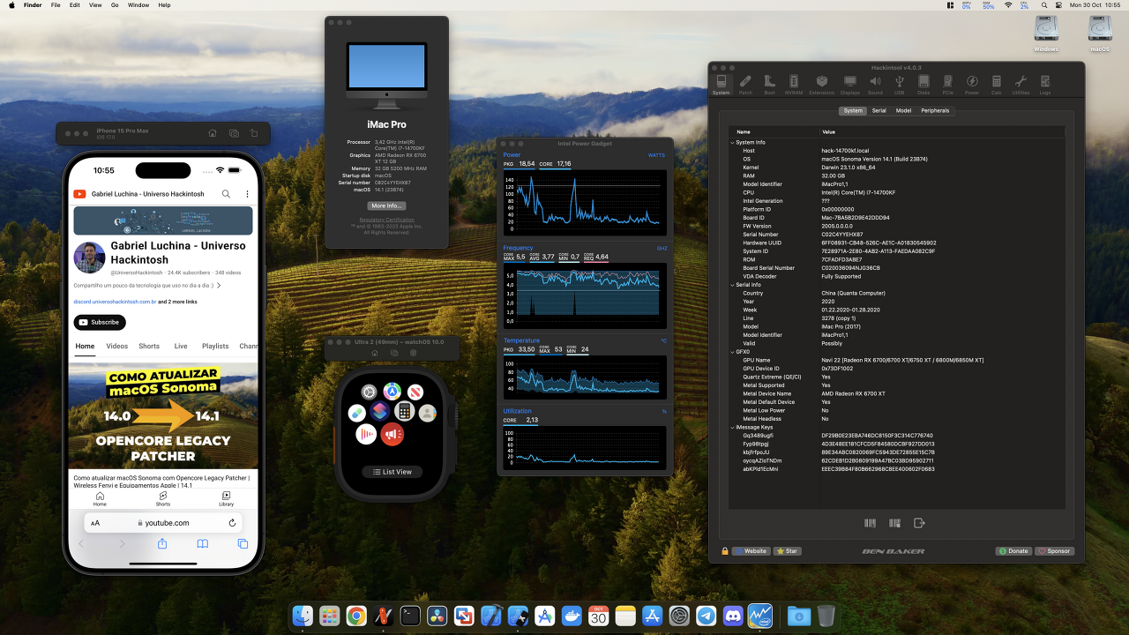Click the List View button on the watch
Viewport: 1129px width, 635px height.
pos(392,472)
